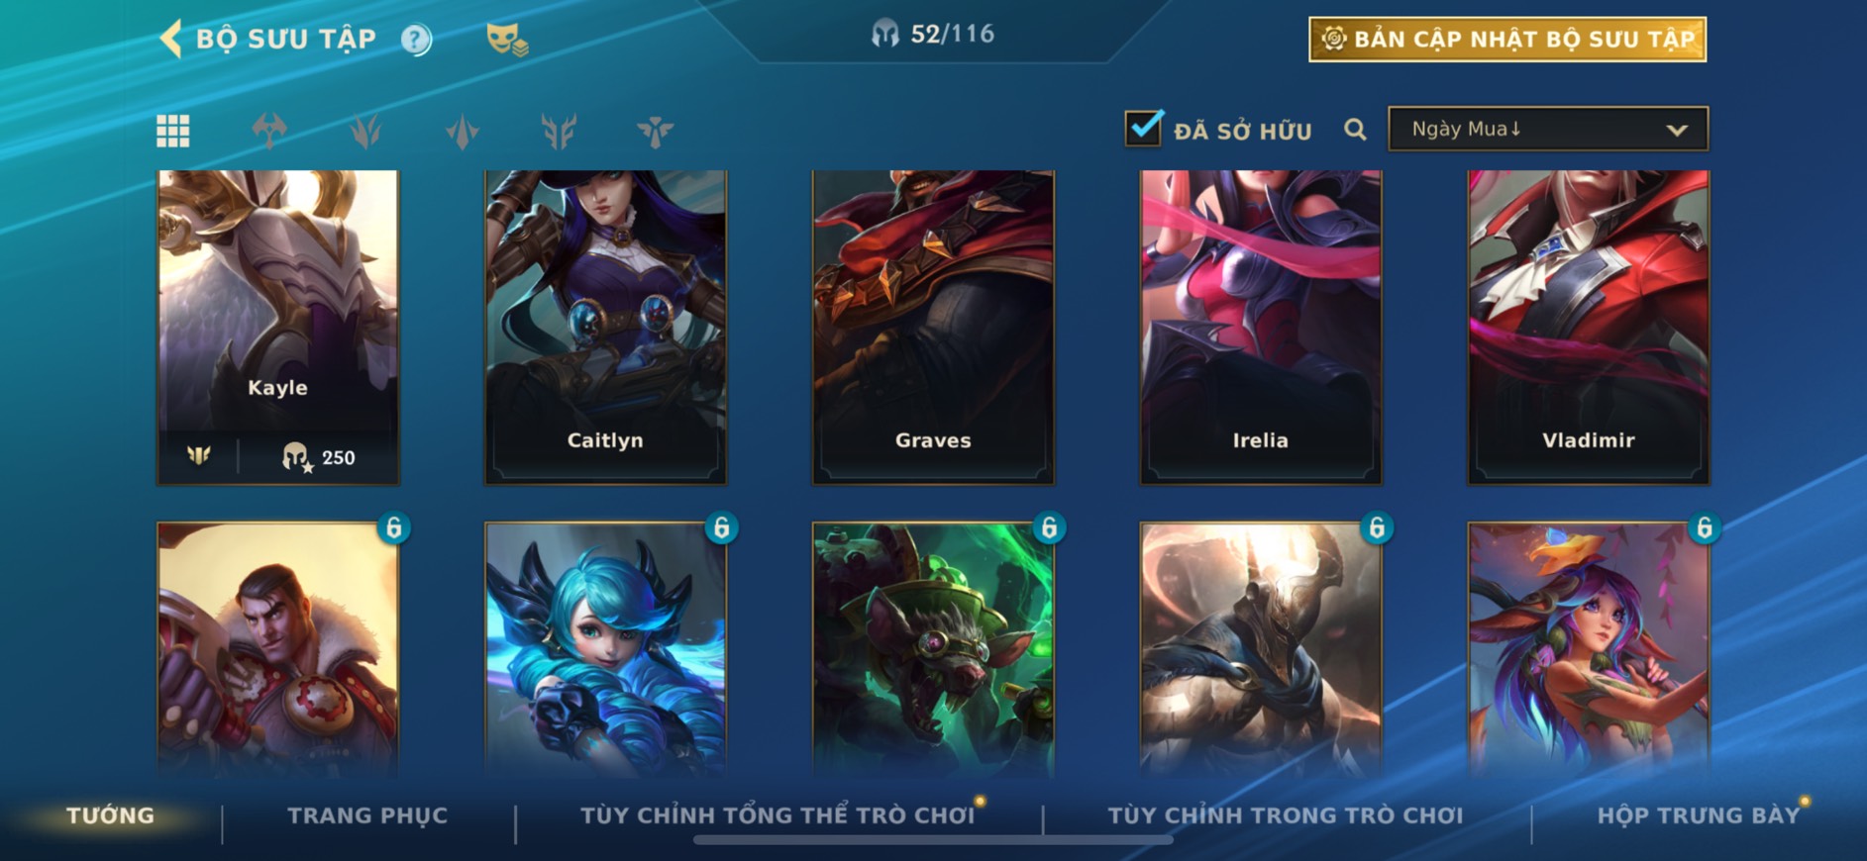Screen dimensions: 1867x861
Task: Open the Vladimir champion card
Action: coord(1588,327)
